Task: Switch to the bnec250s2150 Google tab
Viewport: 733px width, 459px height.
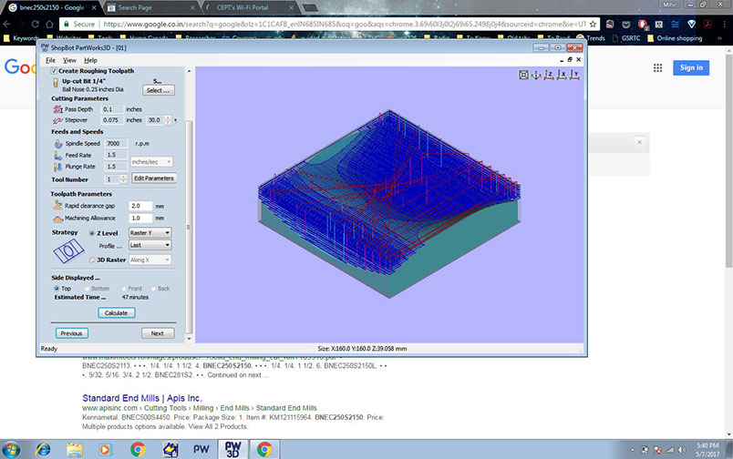Action: point(51,7)
